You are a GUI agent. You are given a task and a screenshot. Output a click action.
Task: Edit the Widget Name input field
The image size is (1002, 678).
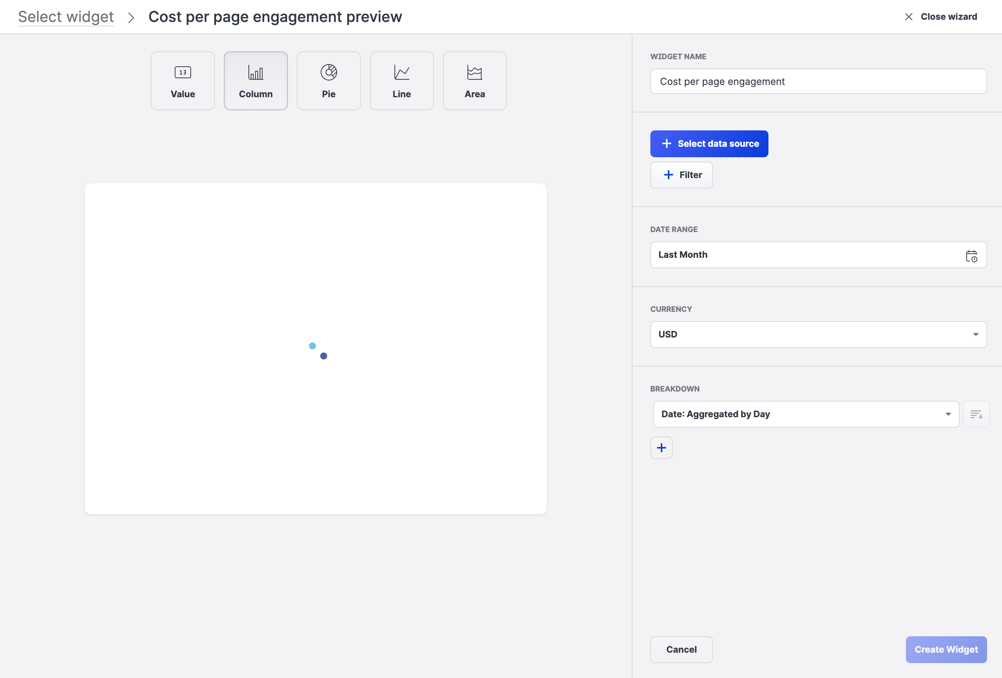[x=818, y=82]
